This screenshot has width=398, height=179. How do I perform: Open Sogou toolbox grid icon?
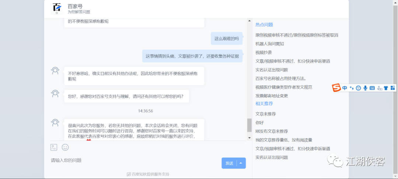click(393, 88)
